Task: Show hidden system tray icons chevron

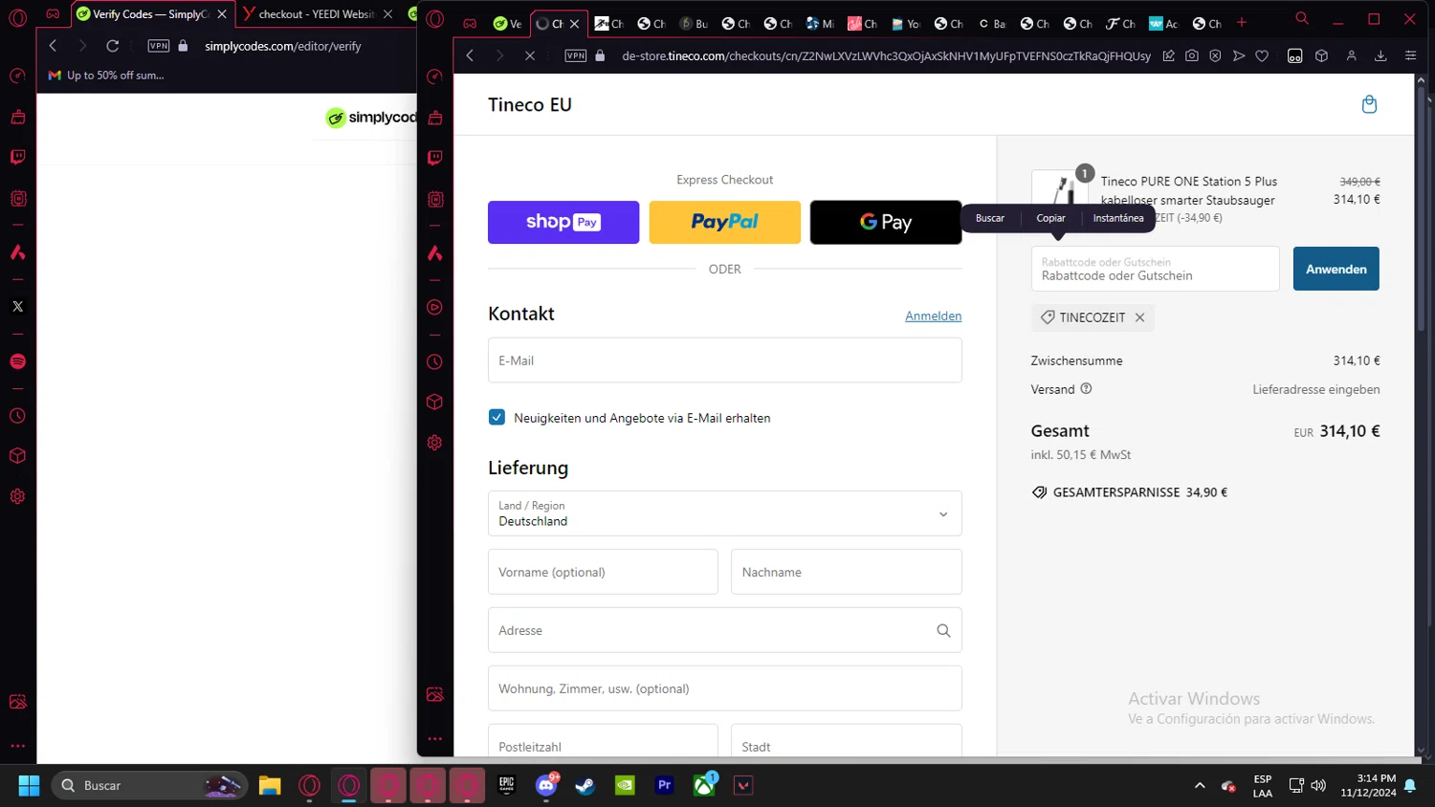Action: coord(1200,786)
